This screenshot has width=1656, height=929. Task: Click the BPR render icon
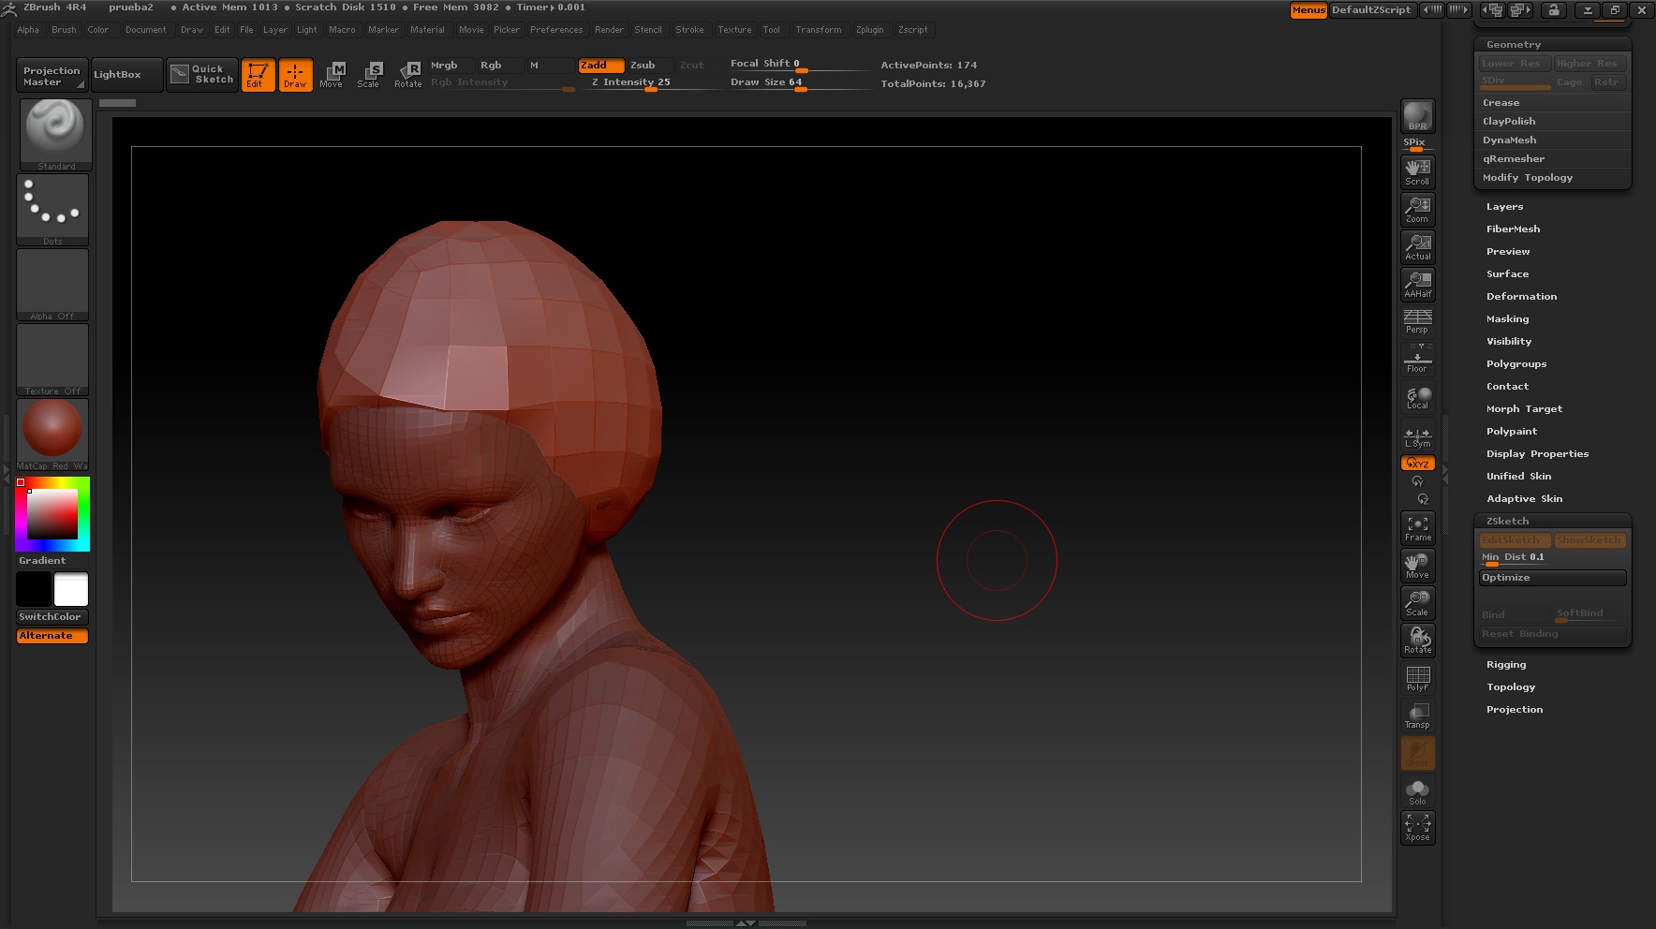[1417, 116]
